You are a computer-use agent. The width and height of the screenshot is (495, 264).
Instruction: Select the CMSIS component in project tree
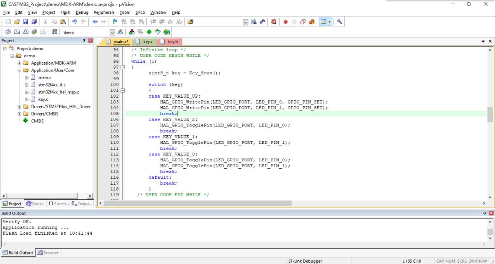pyautogui.click(x=37, y=121)
